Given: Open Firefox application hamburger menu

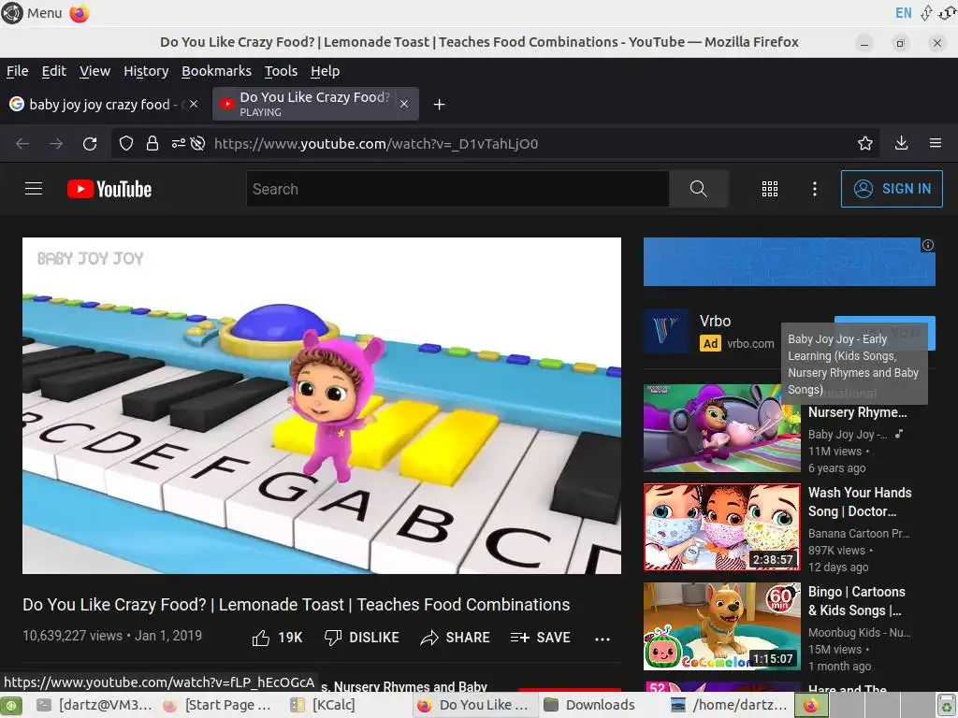Looking at the screenshot, I should [936, 143].
